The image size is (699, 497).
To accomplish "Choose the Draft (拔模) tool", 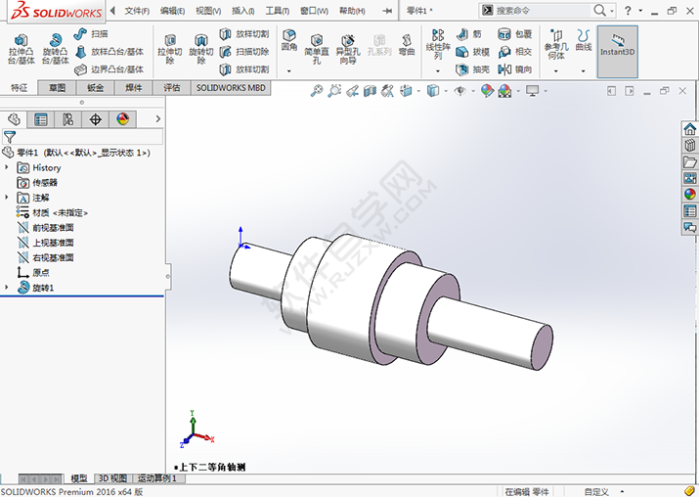I will [472, 52].
